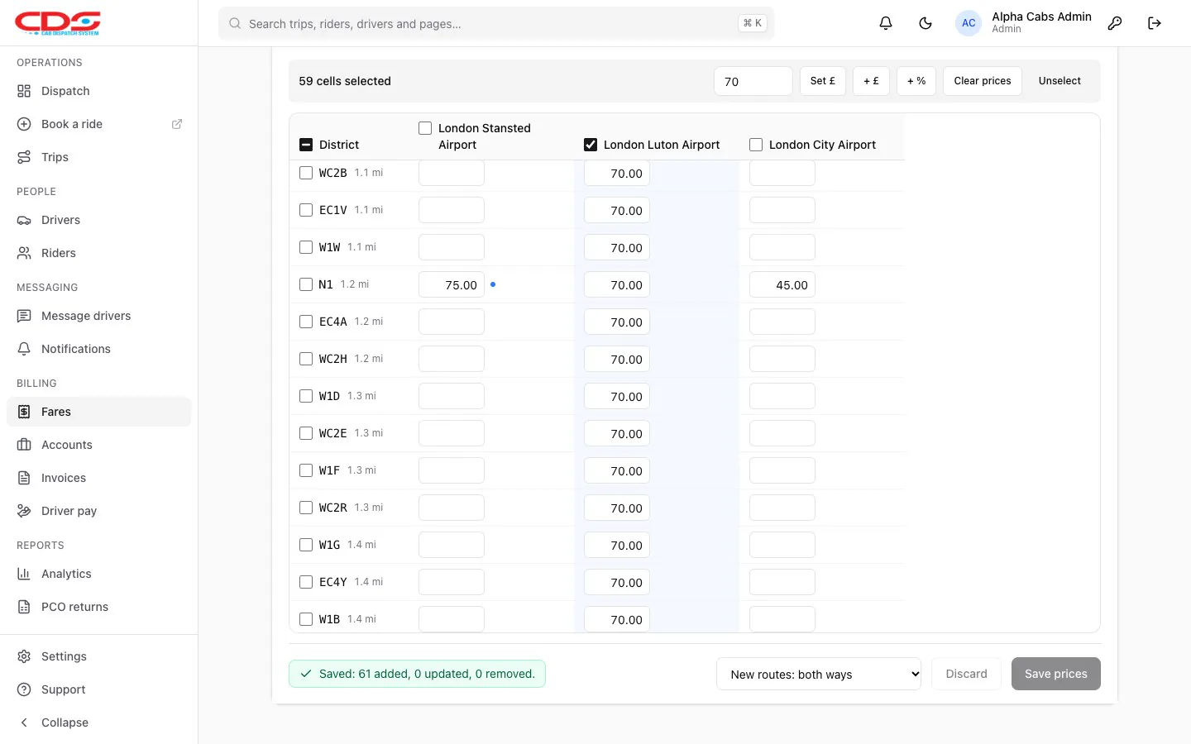
Task: Check the London Stansted Airport column checkbox
Action: click(425, 128)
